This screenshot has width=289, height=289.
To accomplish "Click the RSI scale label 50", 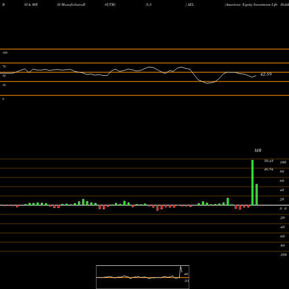I will tap(4, 76).
